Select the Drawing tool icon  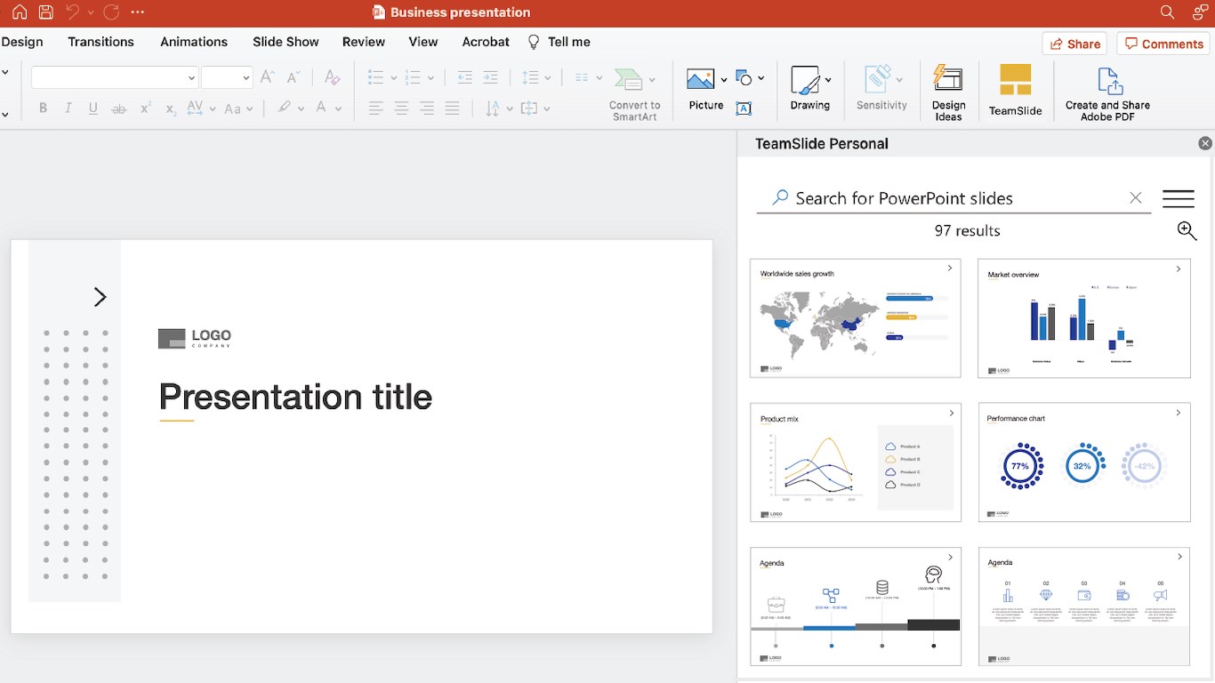point(806,82)
